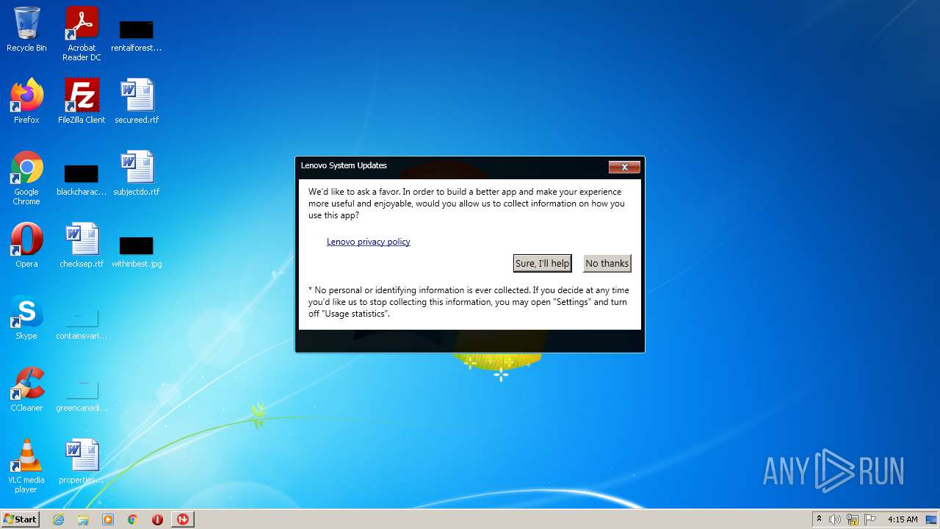The height and width of the screenshot is (529, 940).
Task: Select the rentalforest desktop file
Action: click(x=137, y=34)
